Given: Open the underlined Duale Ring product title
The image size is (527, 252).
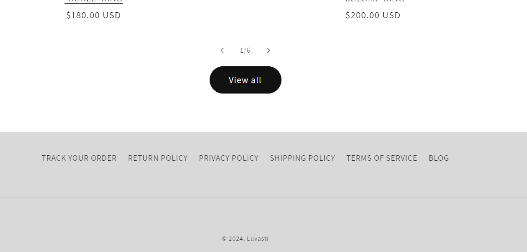Looking at the screenshot, I should pyautogui.click(x=94, y=1).
